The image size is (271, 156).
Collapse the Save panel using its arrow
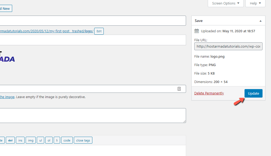[260, 21]
